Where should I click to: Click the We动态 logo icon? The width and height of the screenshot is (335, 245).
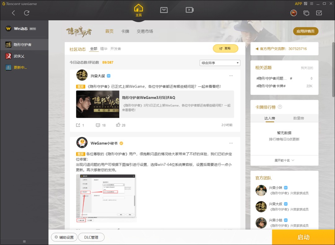[x=8, y=29]
